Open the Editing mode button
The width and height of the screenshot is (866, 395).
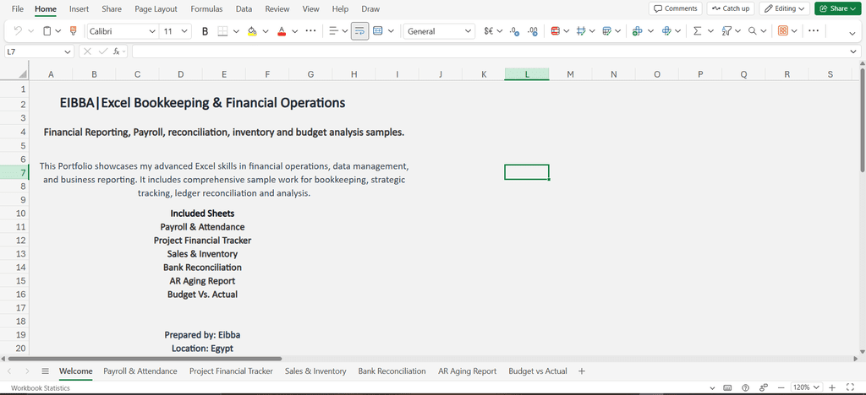click(x=784, y=8)
